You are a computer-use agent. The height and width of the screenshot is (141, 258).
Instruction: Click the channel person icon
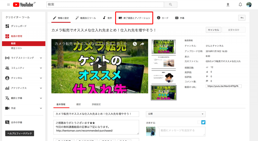pyautogui.click(x=7, y=78)
